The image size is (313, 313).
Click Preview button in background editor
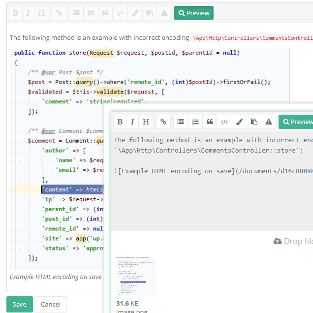194,13
